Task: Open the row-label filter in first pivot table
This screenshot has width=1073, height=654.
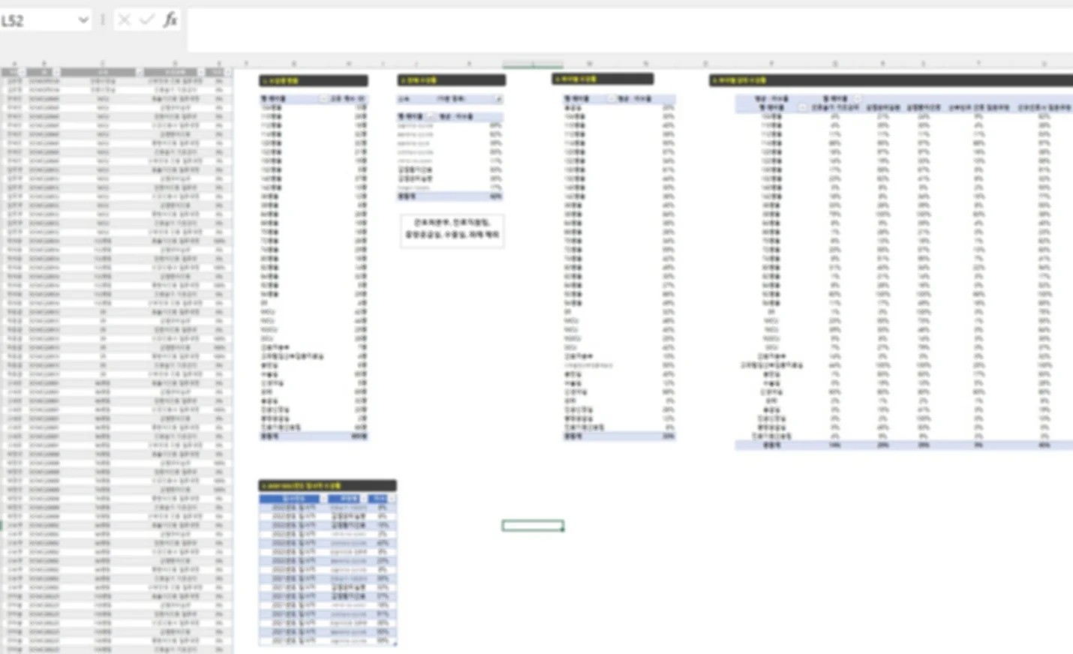Action: [x=324, y=99]
